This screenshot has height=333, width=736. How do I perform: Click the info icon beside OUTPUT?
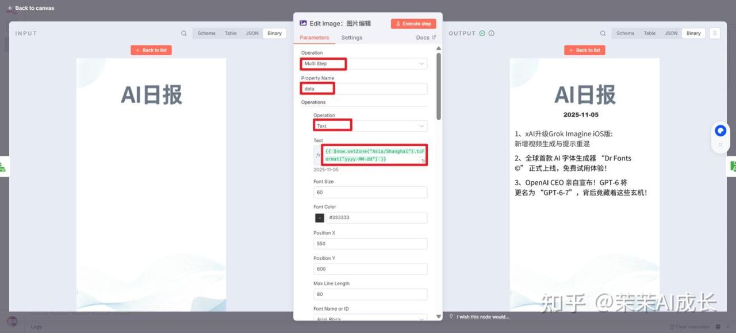(492, 33)
